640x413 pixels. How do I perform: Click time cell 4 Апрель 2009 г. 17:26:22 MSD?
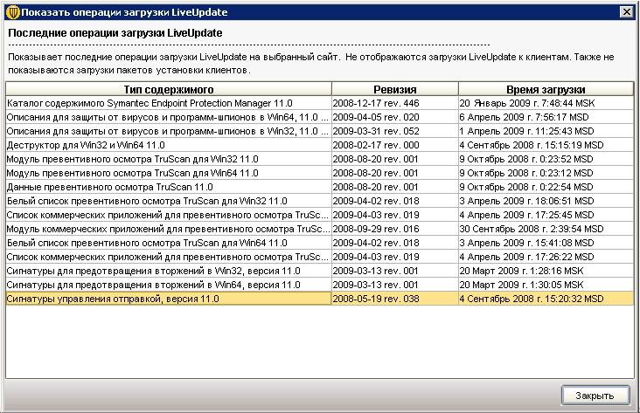[x=546, y=257]
